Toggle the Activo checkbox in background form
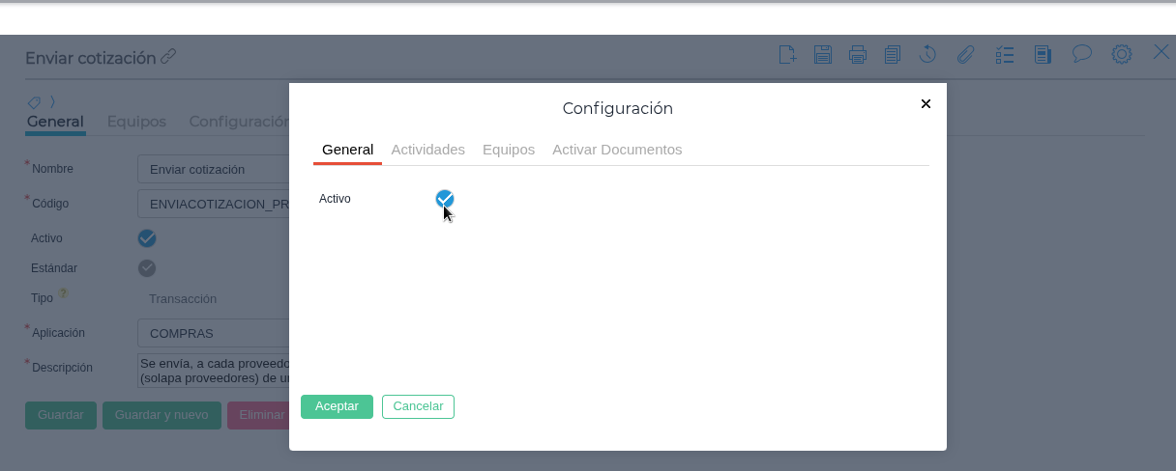The height and width of the screenshot is (471, 1176). pyautogui.click(x=147, y=238)
